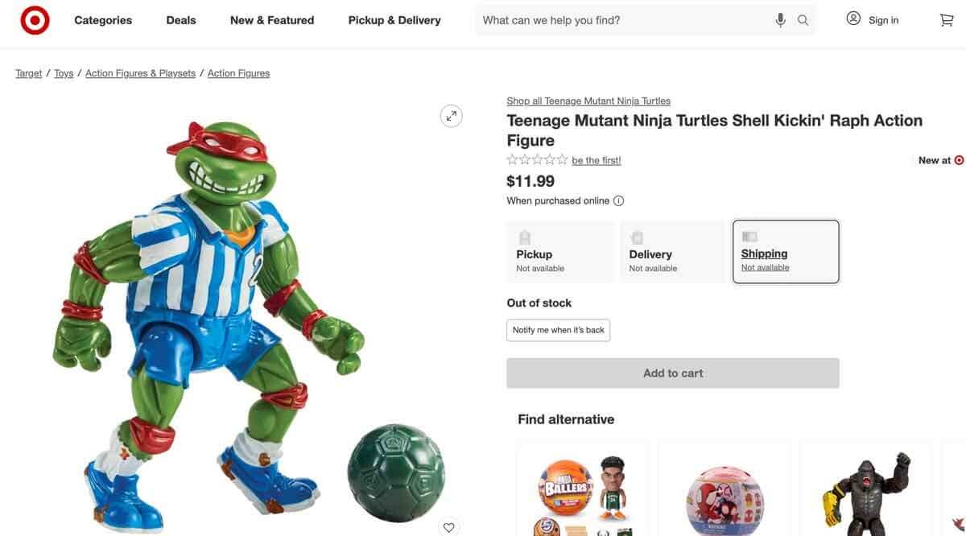Open the New & Featured menu
The height and width of the screenshot is (536, 966).
click(x=271, y=19)
